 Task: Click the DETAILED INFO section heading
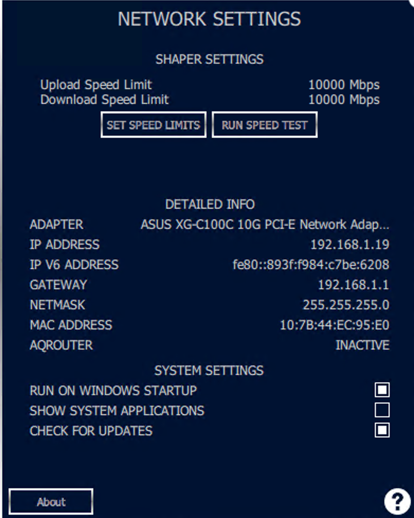point(210,204)
